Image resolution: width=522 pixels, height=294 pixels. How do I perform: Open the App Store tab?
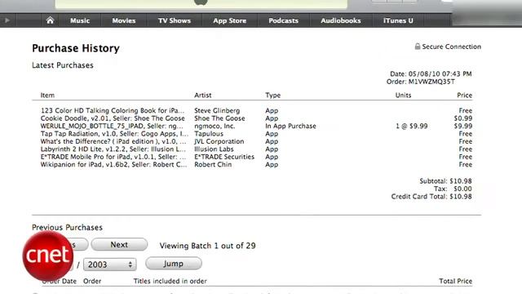click(x=230, y=20)
